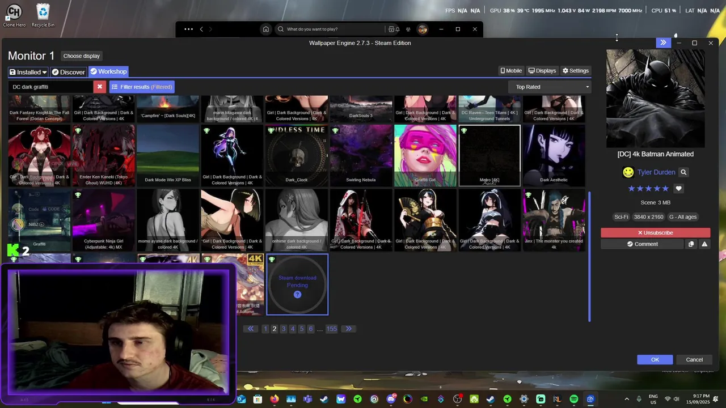Open Firefox from the taskbar
The width and height of the screenshot is (726, 408).
pos(275,399)
